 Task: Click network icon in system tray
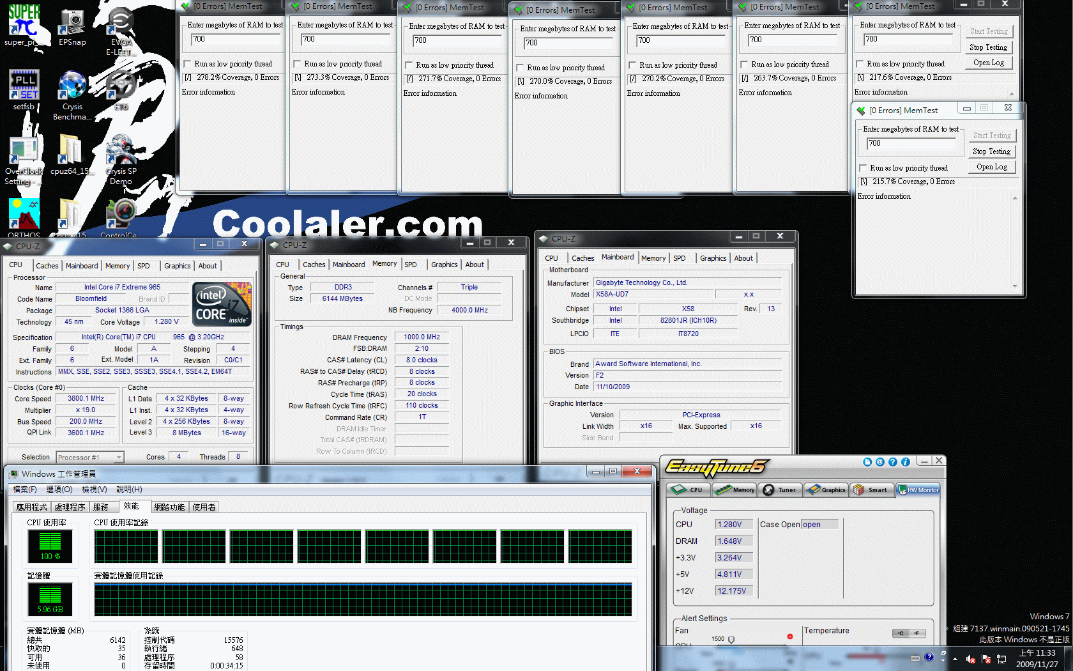(1001, 659)
